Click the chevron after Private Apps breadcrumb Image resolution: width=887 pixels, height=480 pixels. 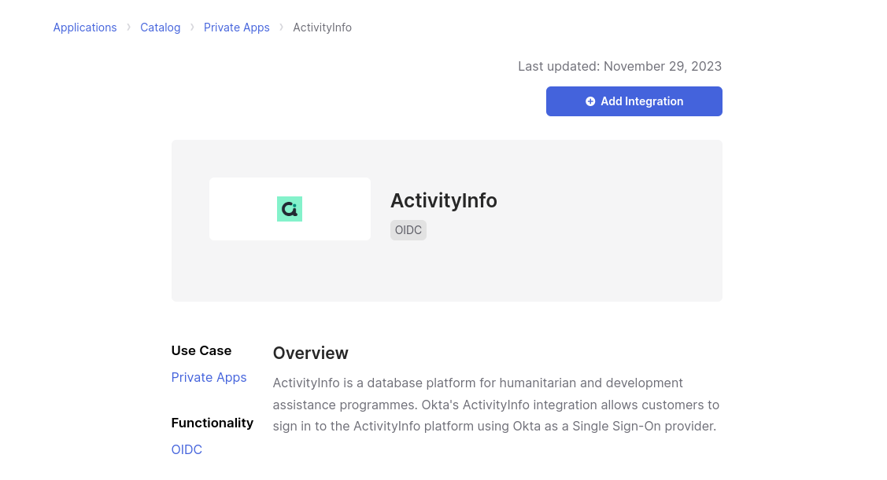[281, 27]
